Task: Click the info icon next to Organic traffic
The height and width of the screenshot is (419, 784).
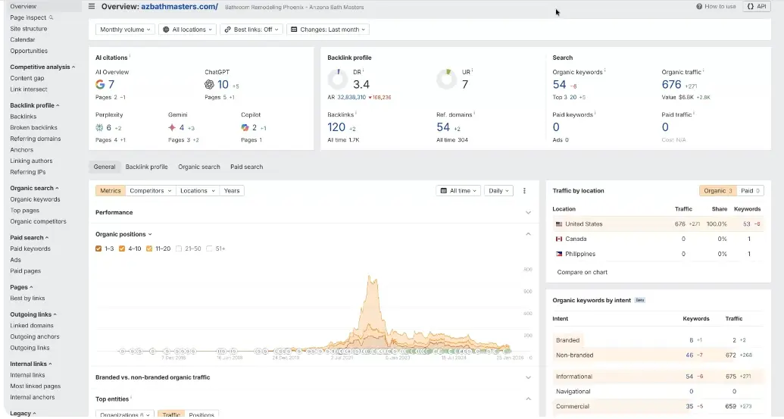Action: click(x=704, y=70)
